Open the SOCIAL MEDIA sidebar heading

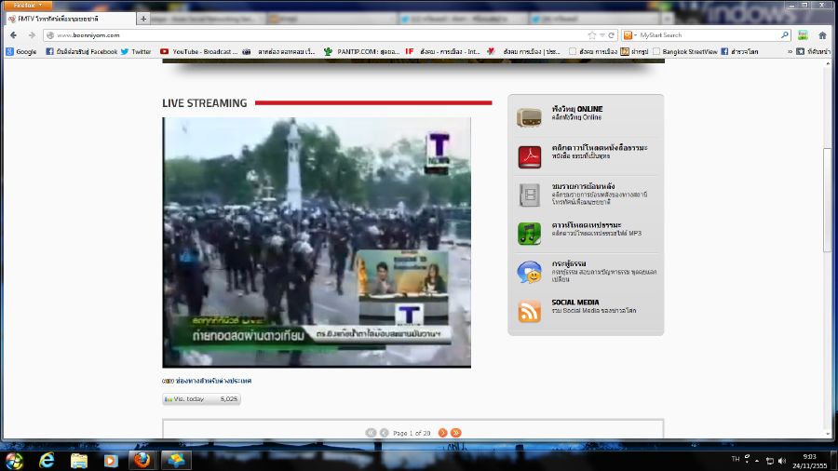[x=575, y=303]
